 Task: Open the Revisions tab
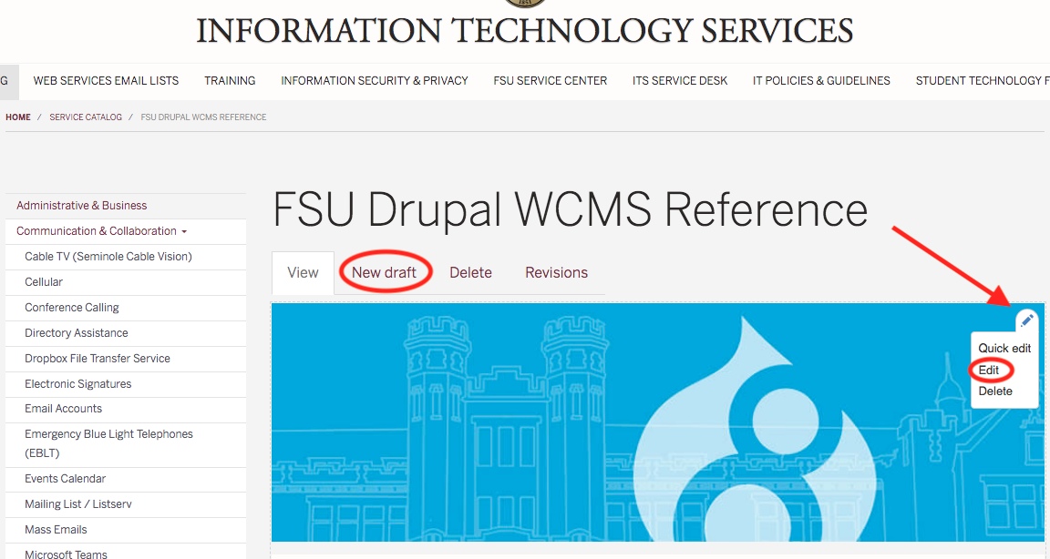[557, 273]
